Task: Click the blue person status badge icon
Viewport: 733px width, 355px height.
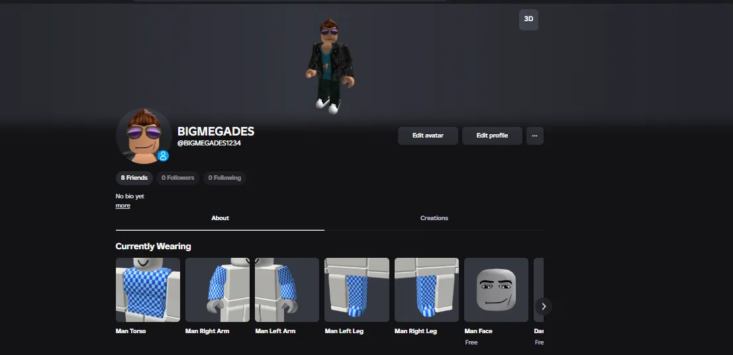Action: tap(163, 156)
